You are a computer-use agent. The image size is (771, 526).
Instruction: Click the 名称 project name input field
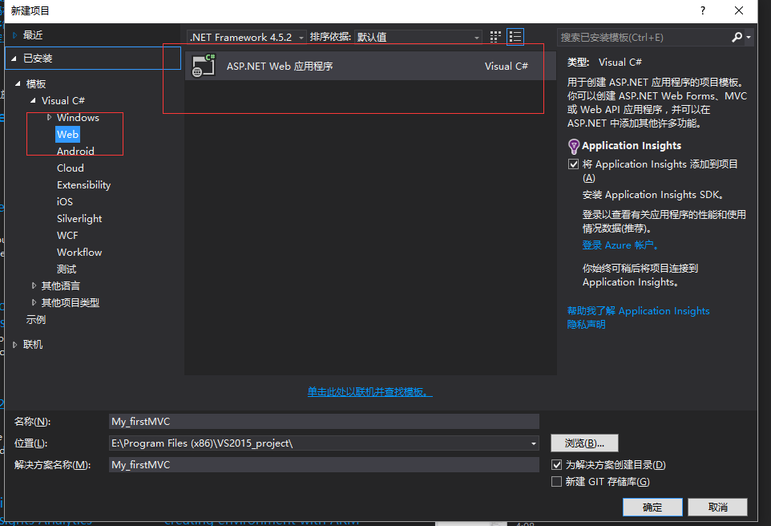(x=324, y=421)
